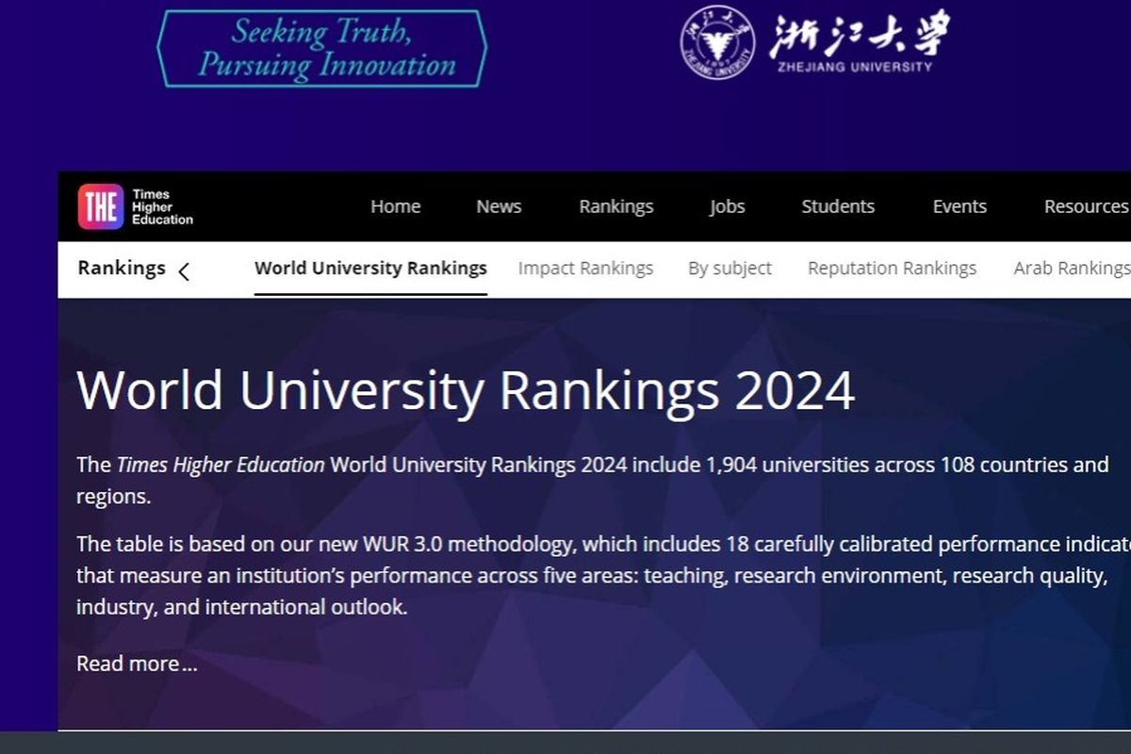Viewport: 1131px width, 754px height.
Task: Click the Read more link
Action: click(137, 664)
